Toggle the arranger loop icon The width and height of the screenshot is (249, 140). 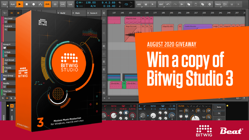coord(126,4)
